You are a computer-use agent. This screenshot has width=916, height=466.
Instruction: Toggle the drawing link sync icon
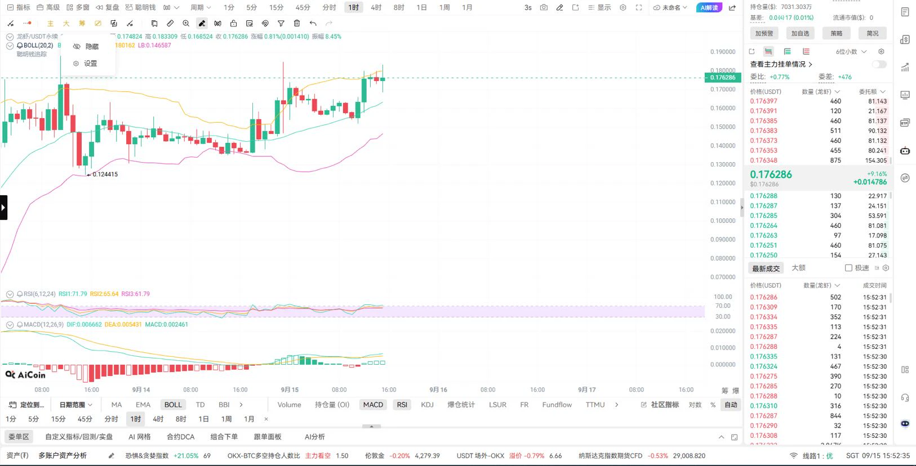pyautogui.click(x=265, y=24)
